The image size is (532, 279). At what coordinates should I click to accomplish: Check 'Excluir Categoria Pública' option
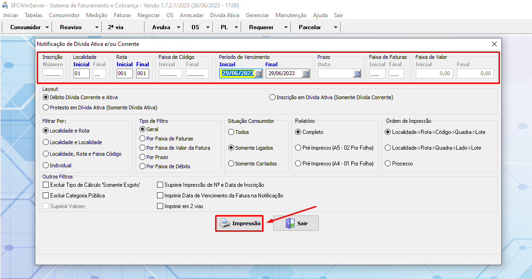click(x=46, y=196)
